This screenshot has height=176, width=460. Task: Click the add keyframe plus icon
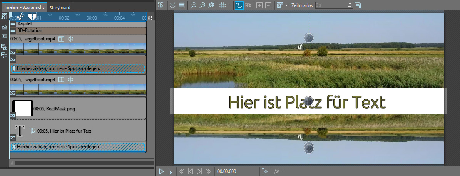pyautogui.click(x=259, y=5)
